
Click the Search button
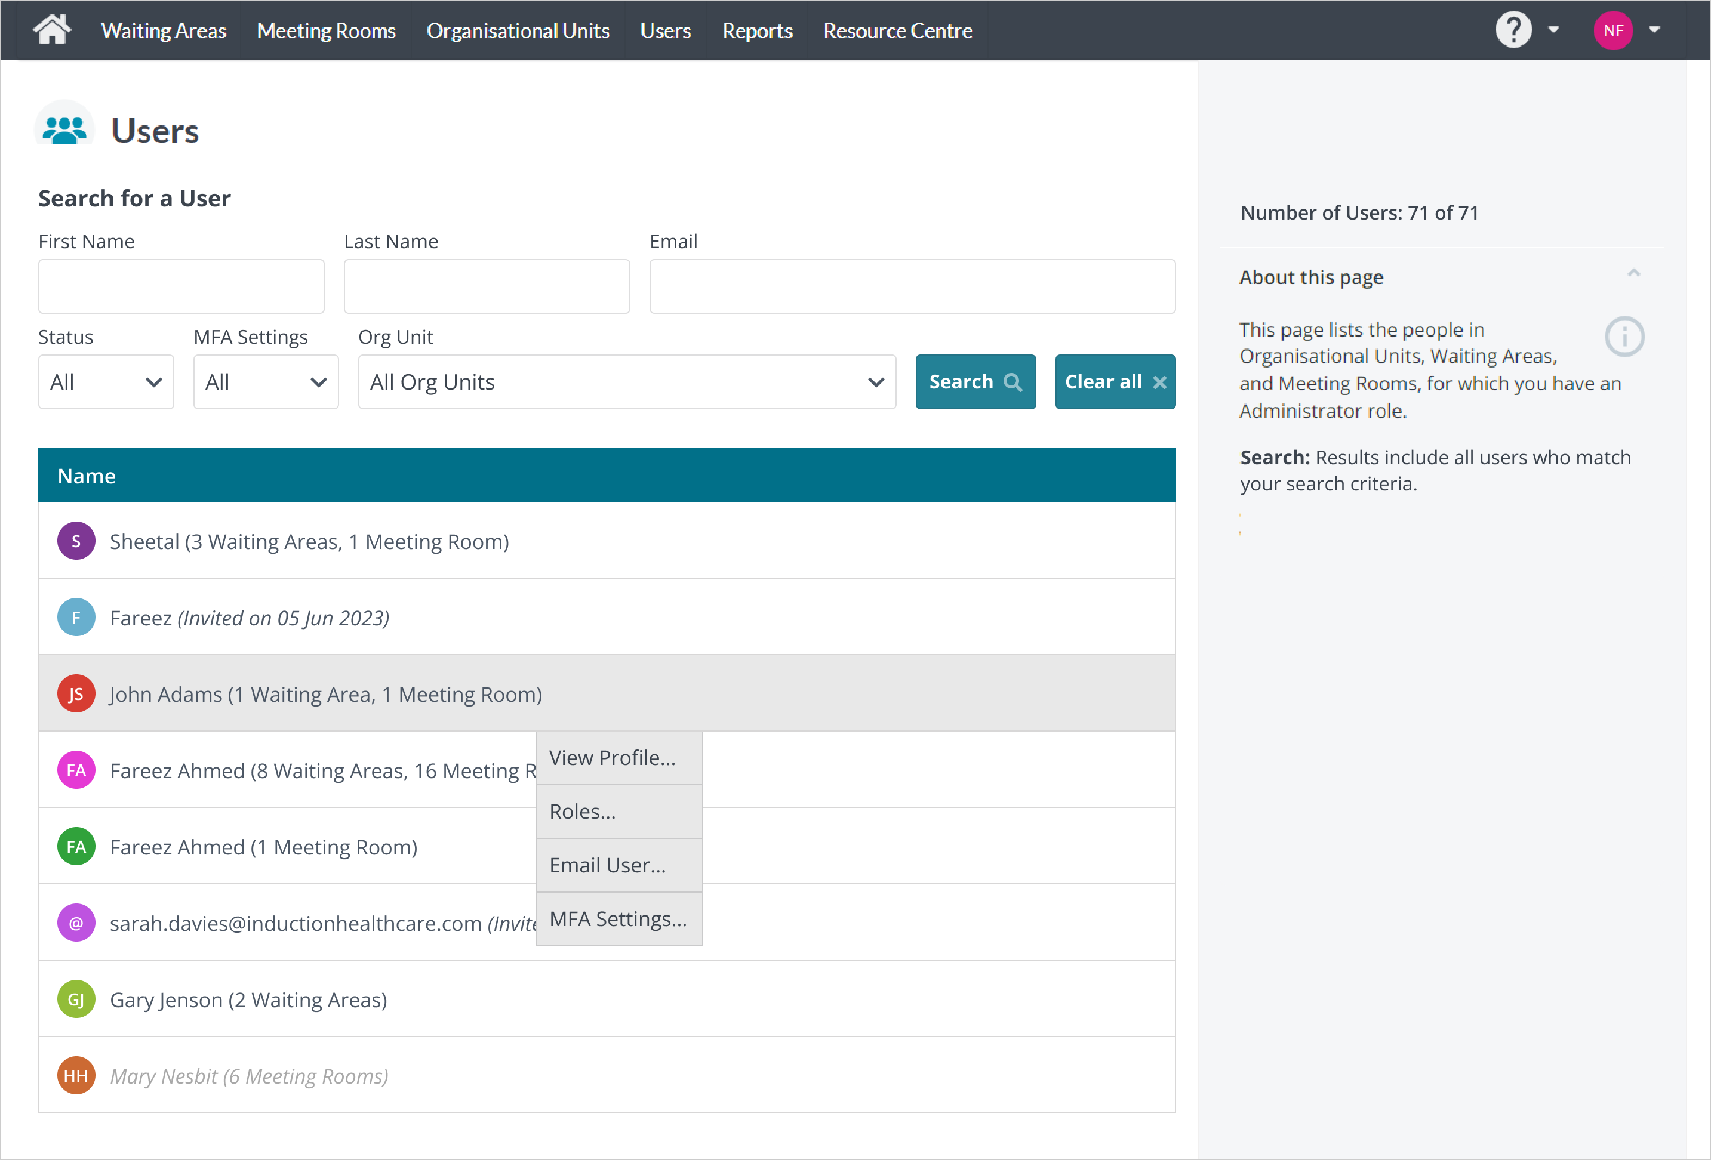975,382
